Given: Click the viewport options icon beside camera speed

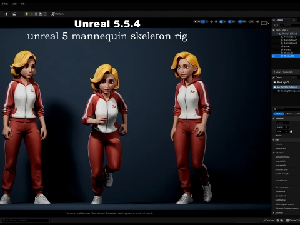Looking at the screenshot, I should coord(257,22).
